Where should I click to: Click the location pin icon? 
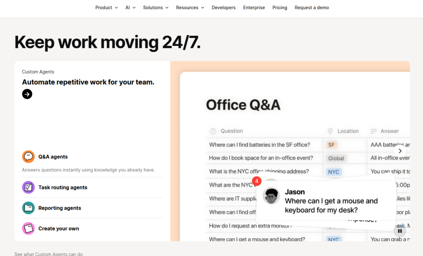coord(330,131)
